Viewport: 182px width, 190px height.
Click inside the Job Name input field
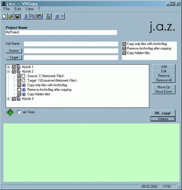click(x=71, y=44)
